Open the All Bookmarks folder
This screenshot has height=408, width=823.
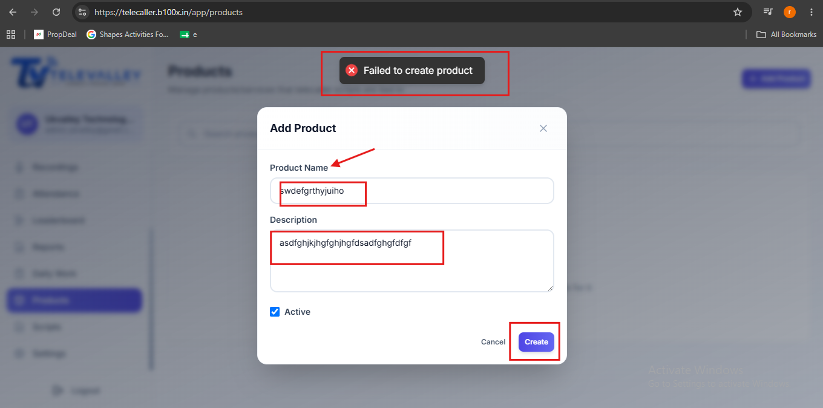787,35
